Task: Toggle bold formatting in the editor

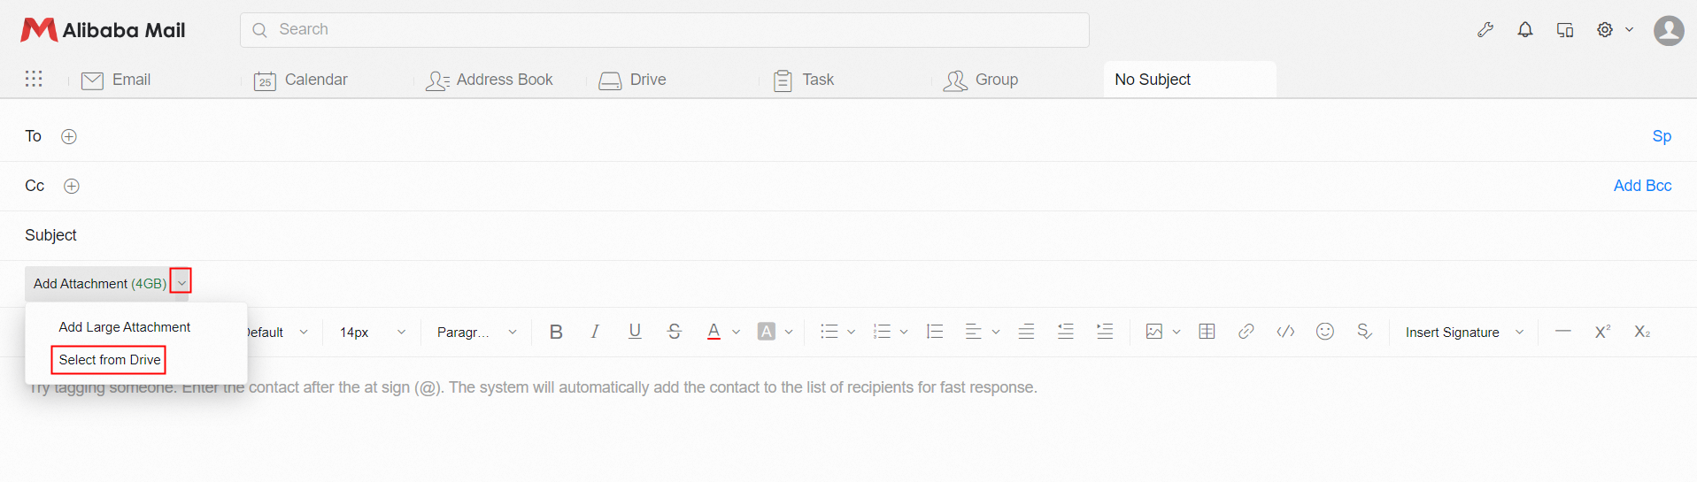Action: (556, 332)
